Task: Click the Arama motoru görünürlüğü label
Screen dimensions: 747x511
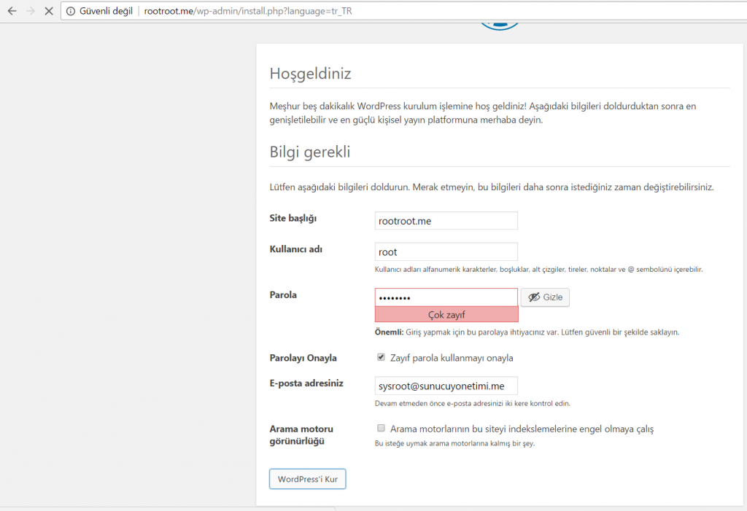Action: point(301,434)
